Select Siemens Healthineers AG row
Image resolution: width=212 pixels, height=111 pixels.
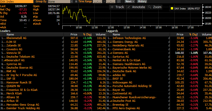pyautogui.click(x=159, y=64)
